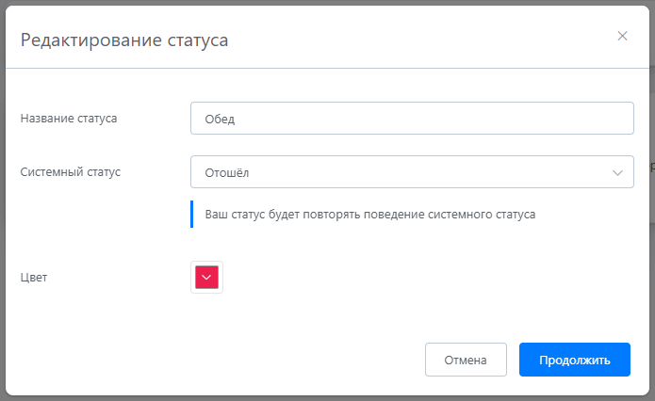655x401 pixels.
Task: Click the status name input field
Action: (411, 119)
